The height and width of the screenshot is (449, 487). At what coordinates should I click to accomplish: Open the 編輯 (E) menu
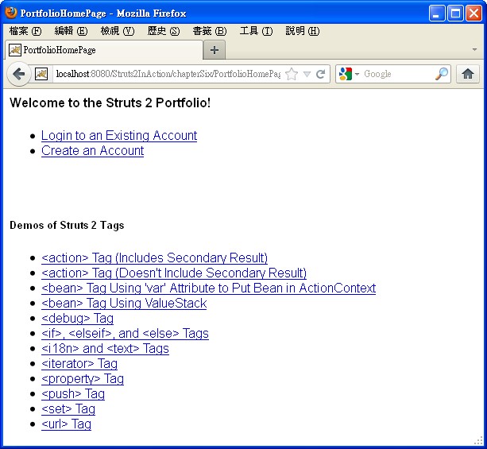(x=71, y=31)
